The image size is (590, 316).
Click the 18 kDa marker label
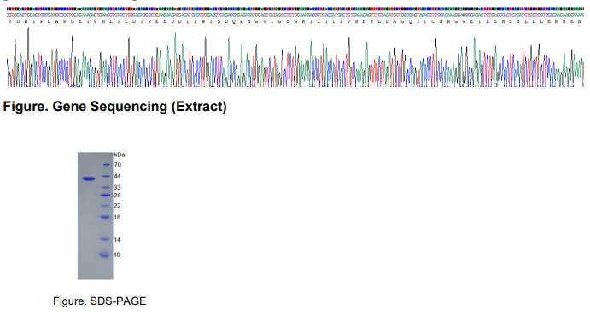(117, 218)
